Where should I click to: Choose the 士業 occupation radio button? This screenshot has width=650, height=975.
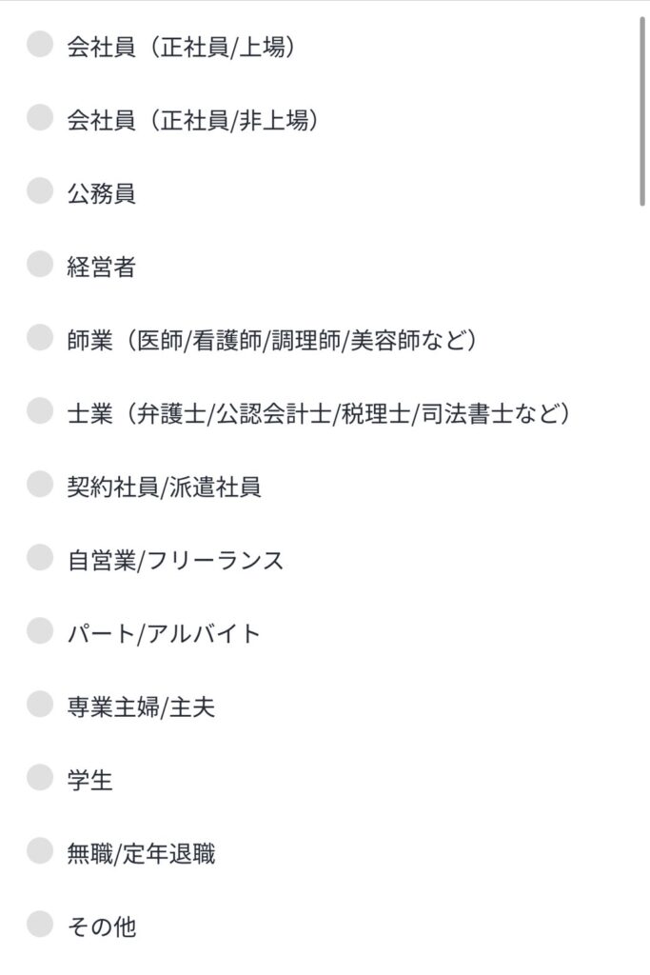40,411
